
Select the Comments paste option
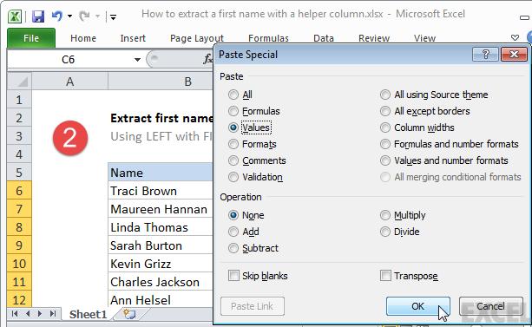click(x=233, y=160)
